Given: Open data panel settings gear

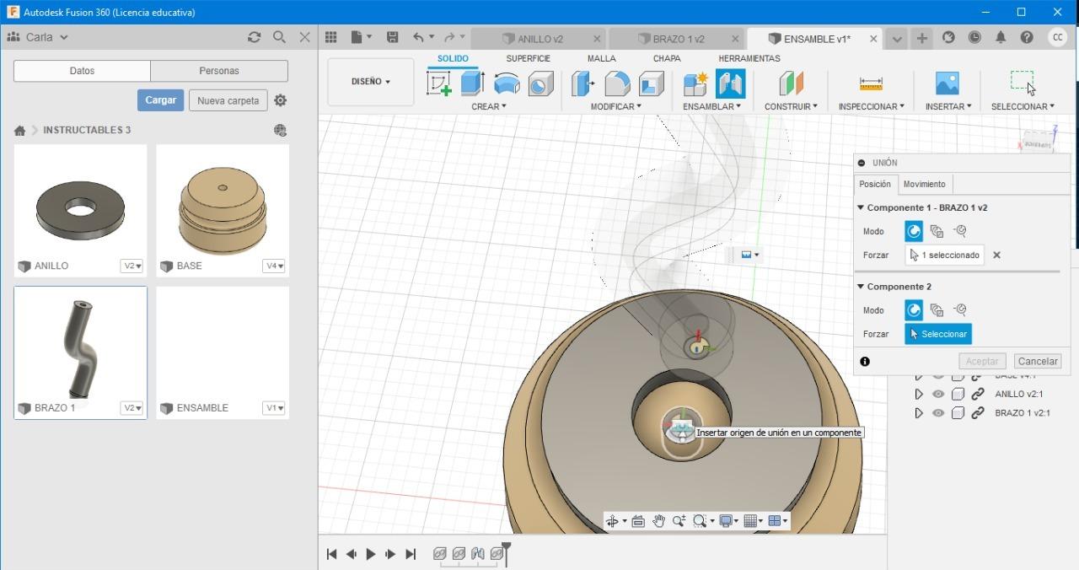Looking at the screenshot, I should 280,100.
